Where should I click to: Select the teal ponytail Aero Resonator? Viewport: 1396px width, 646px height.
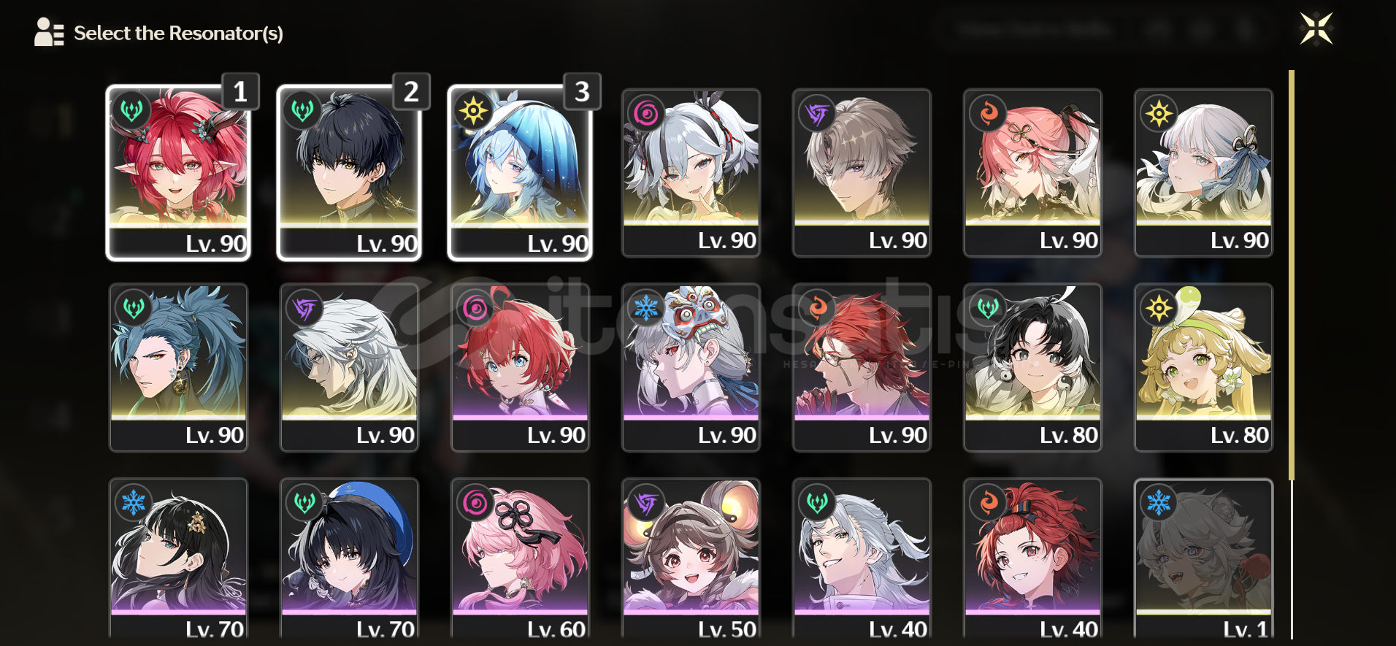coord(178,368)
